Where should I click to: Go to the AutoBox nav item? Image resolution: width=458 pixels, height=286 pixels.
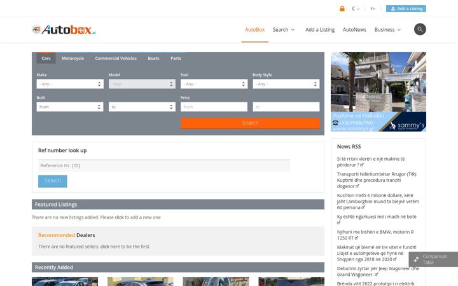point(254,29)
